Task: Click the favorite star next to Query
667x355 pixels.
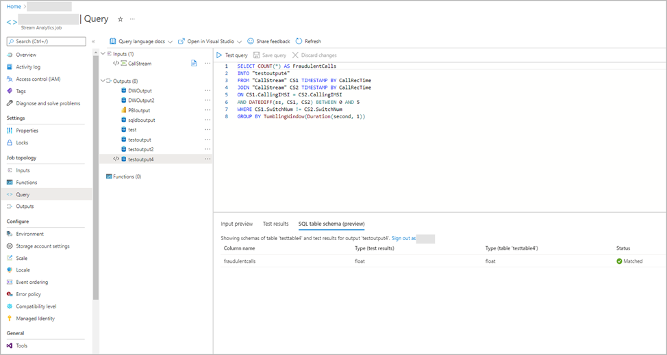Action: coord(120,19)
